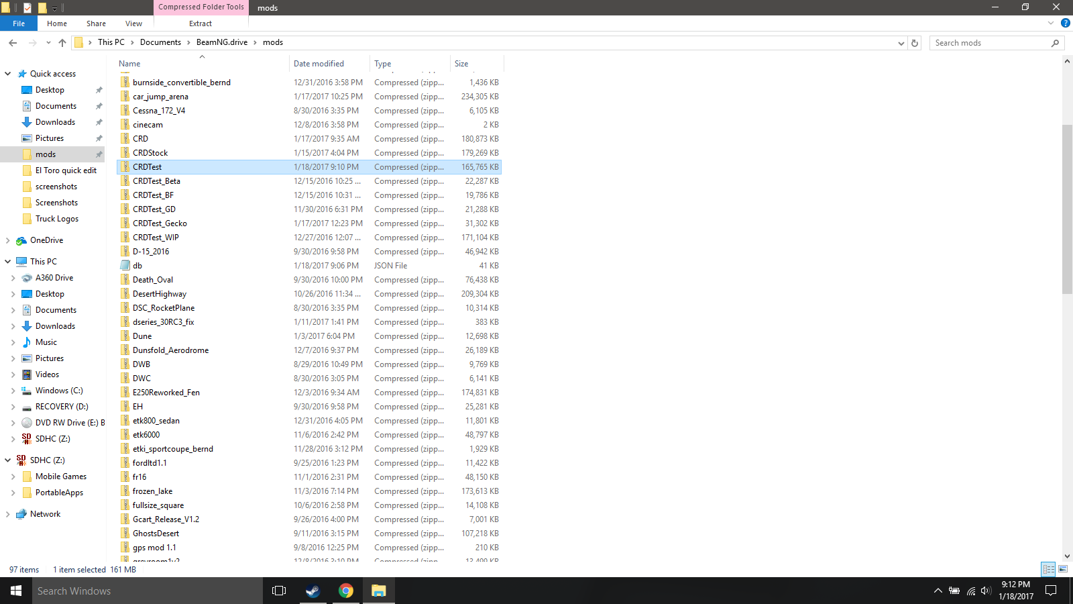
Task: Click the Properties quick access toolbar icon
Action: [27, 7]
